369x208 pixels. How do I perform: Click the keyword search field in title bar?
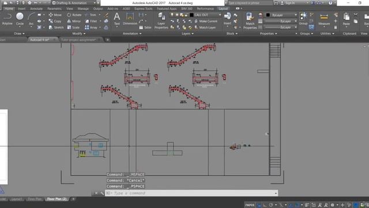[x=250, y=3]
